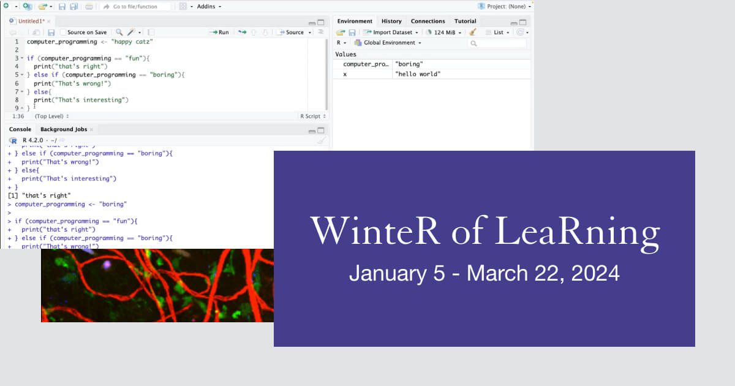Screen dimensions: 735x386
Task: Switch to the Background Jobs tab
Action: [66, 129]
